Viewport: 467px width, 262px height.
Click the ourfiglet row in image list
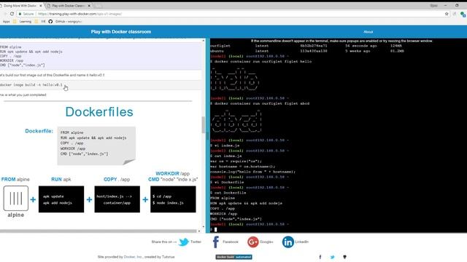(x=306, y=46)
